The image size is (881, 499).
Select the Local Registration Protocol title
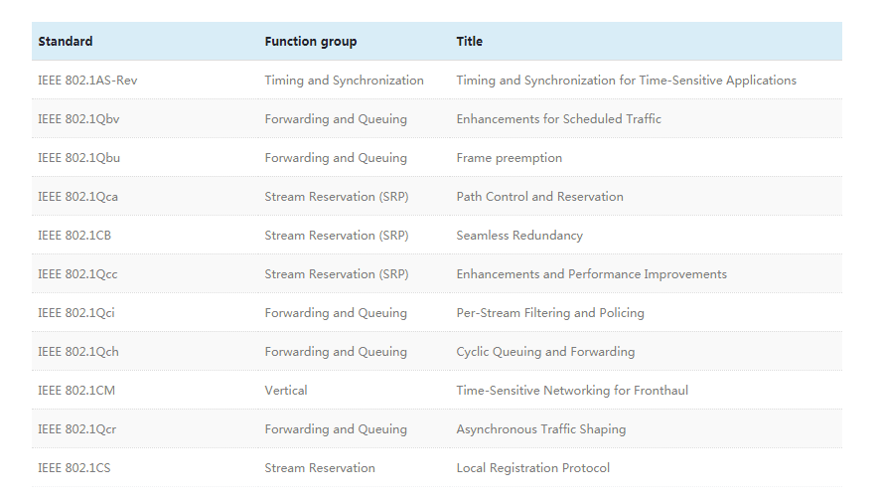point(533,468)
